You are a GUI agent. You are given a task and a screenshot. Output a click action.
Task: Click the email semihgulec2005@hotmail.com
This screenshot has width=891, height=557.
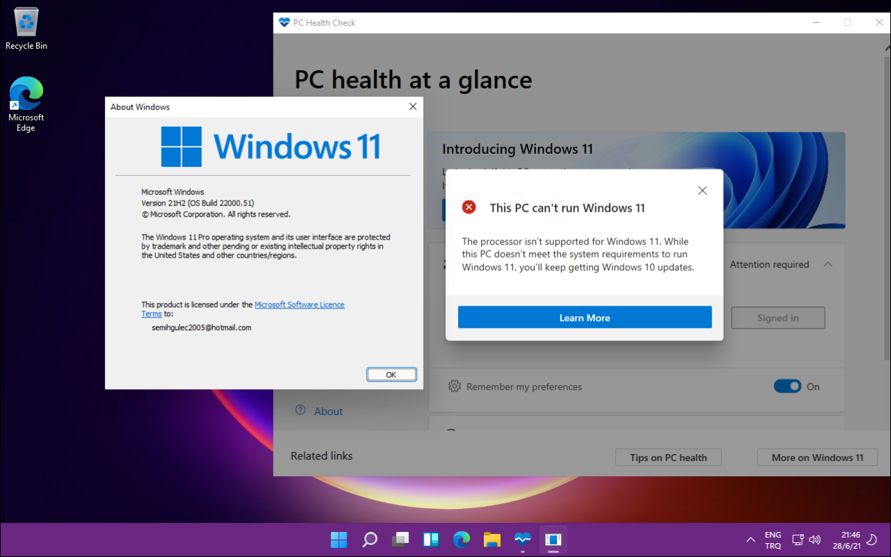point(201,327)
